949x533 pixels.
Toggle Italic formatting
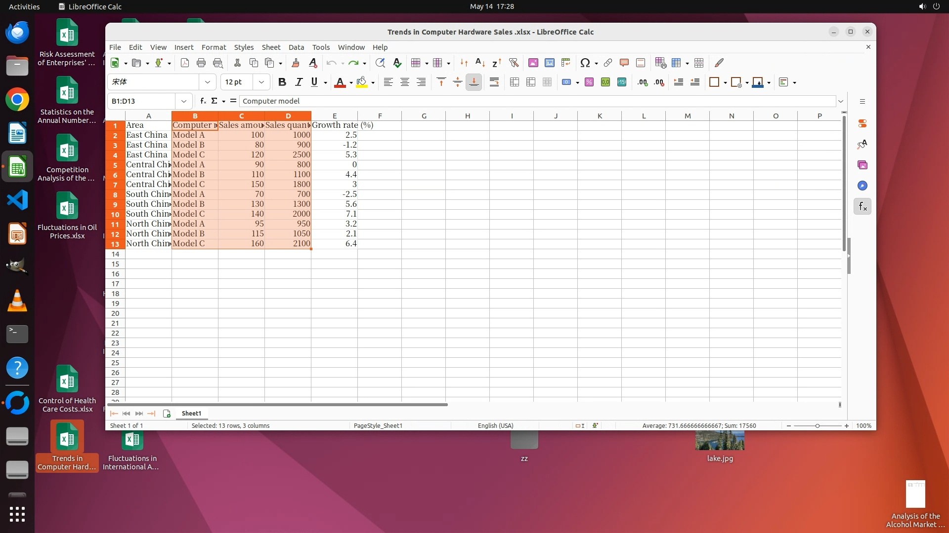pos(298,82)
